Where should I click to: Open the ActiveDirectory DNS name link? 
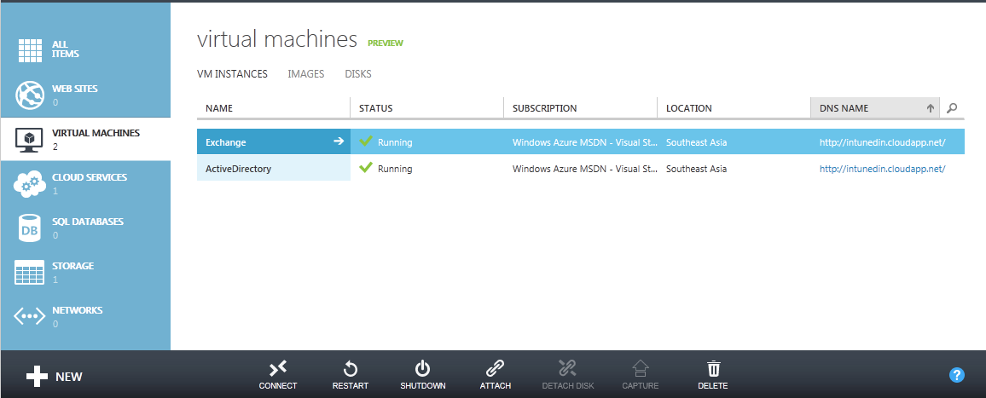[x=882, y=169]
